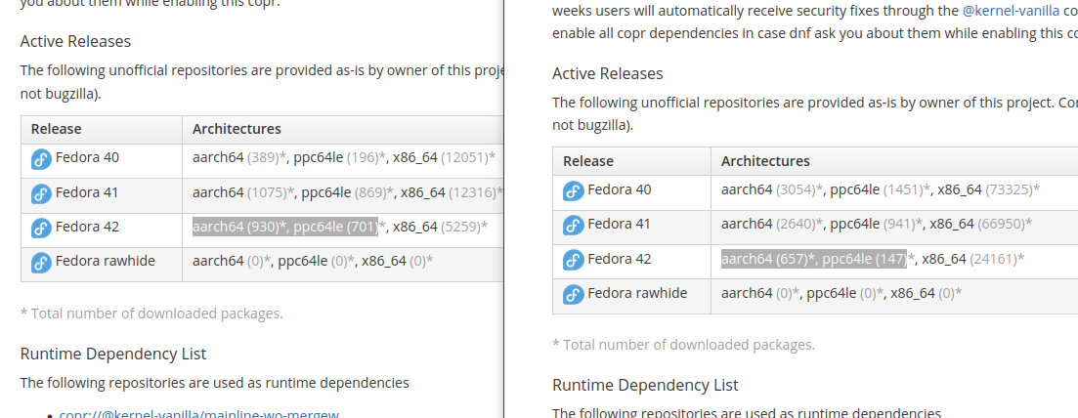Click the 'Fedora 42' label in the left window
The image size is (1078, 418).
(x=87, y=227)
